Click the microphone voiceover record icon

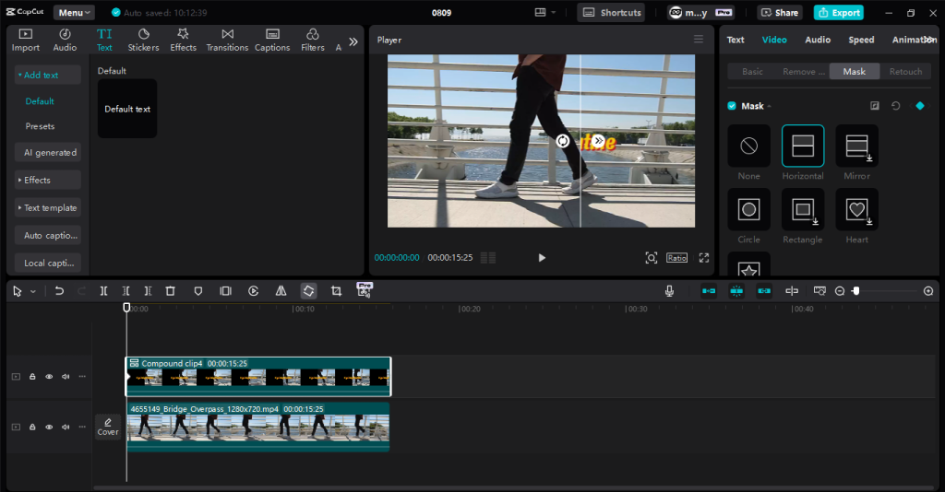click(669, 291)
